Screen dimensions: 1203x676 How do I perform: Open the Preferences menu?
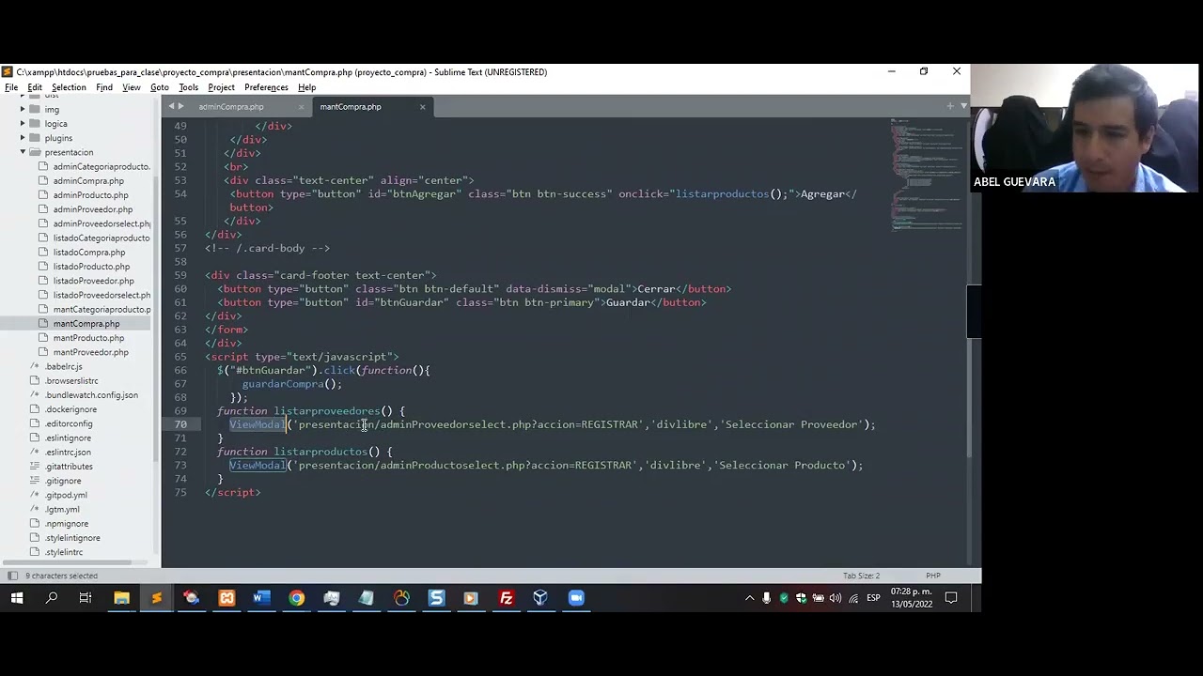coord(266,87)
